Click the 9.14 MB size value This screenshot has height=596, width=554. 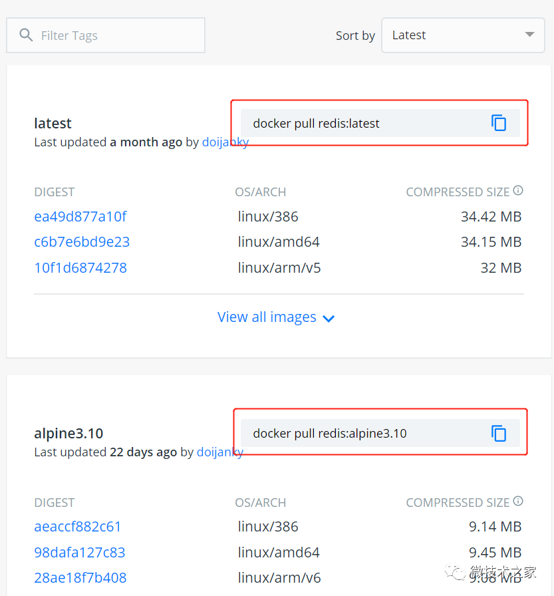[495, 526]
